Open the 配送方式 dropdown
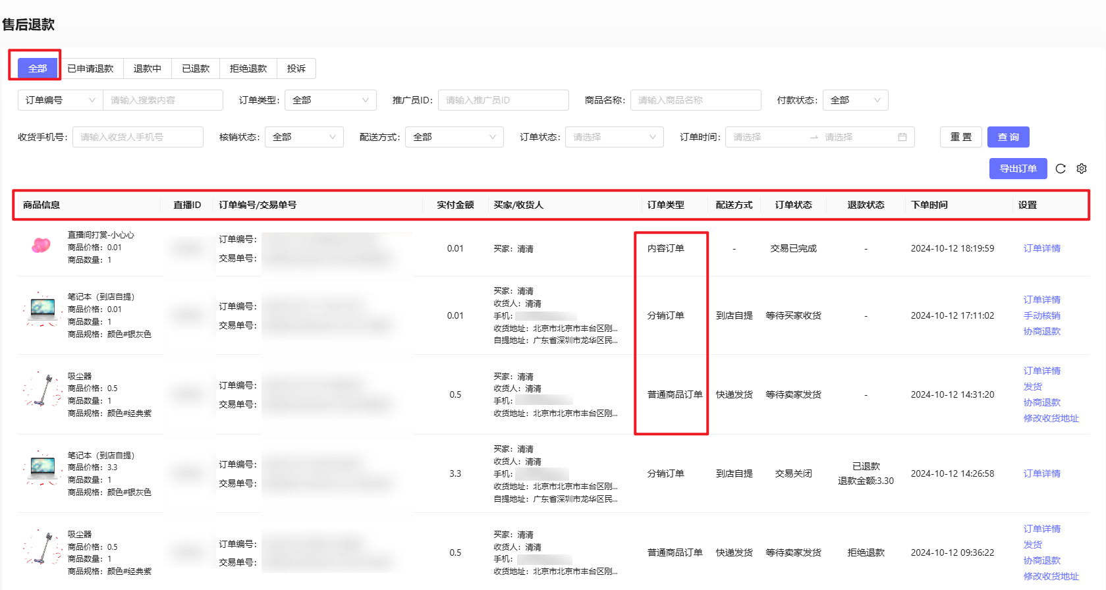The height and width of the screenshot is (590, 1106). click(454, 137)
